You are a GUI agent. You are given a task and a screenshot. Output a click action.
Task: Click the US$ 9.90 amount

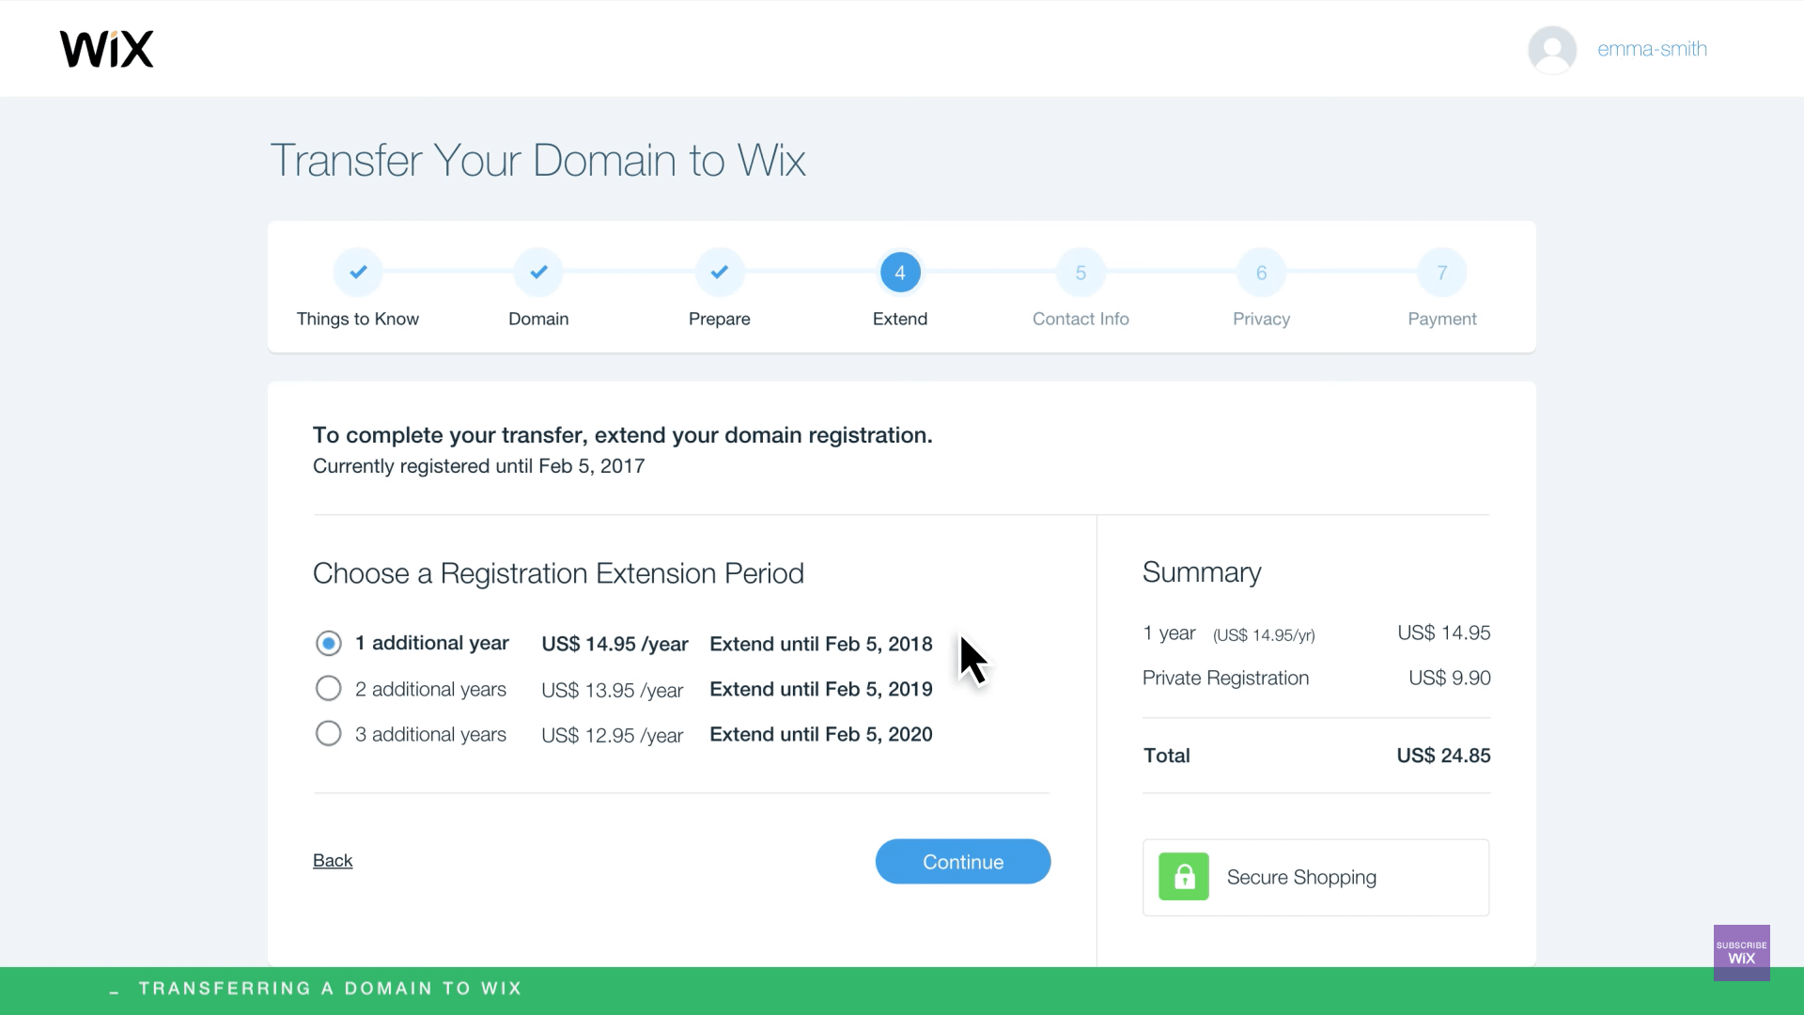point(1449,678)
